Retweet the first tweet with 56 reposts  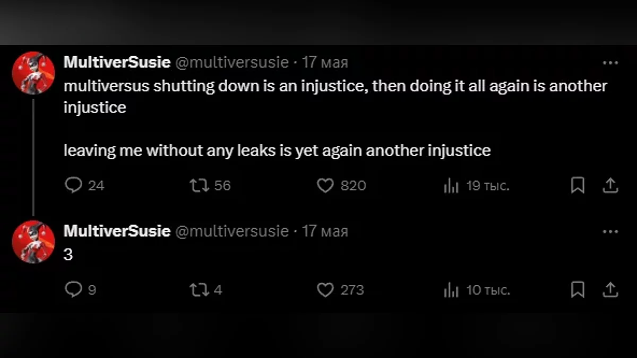(199, 185)
